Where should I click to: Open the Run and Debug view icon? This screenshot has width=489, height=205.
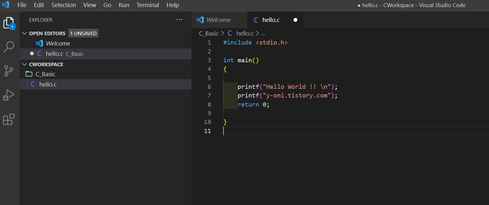(9, 95)
